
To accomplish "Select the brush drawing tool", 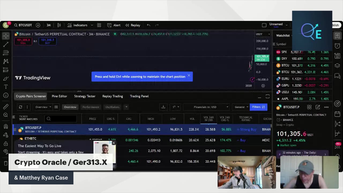I will click(x=6, y=79).
